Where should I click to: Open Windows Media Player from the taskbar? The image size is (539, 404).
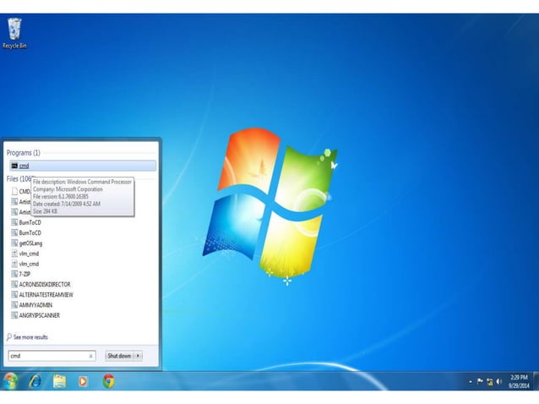point(83,381)
